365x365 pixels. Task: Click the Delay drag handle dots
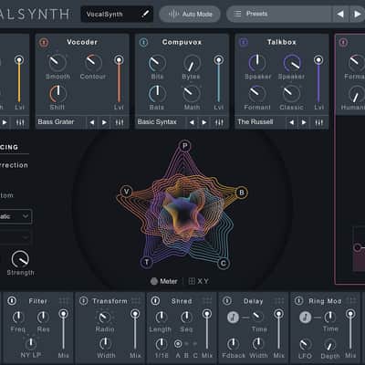(279, 301)
